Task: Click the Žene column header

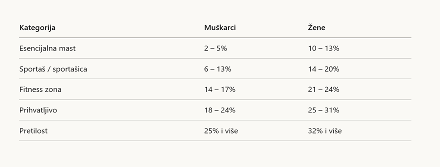Action: [317, 27]
